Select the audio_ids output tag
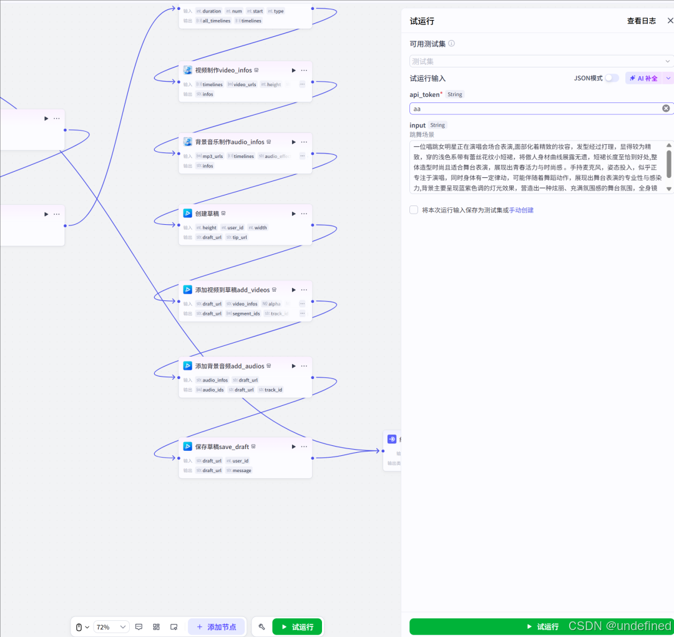The height and width of the screenshot is (637, 674). point(210,390)
